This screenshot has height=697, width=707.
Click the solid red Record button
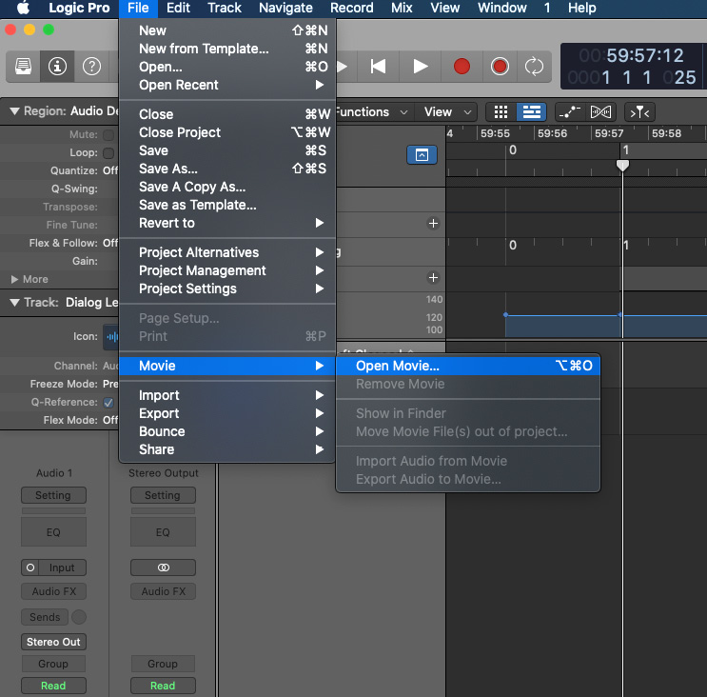pos(462,67)
